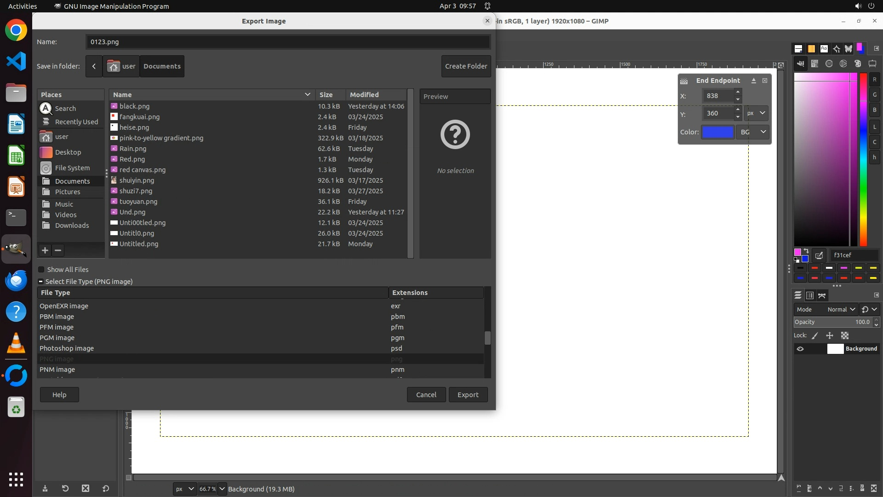Add a bookmark with the plus button
883x497 pixels.
point(45,250)
